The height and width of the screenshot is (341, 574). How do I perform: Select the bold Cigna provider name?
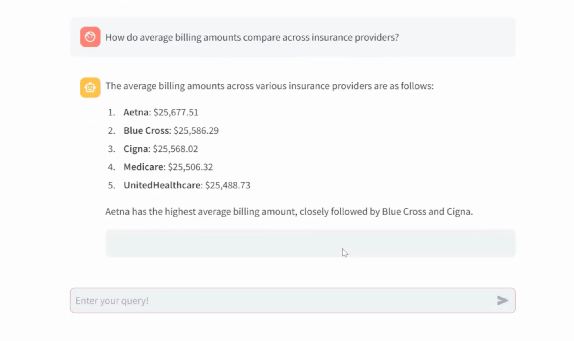pos(136,149)
